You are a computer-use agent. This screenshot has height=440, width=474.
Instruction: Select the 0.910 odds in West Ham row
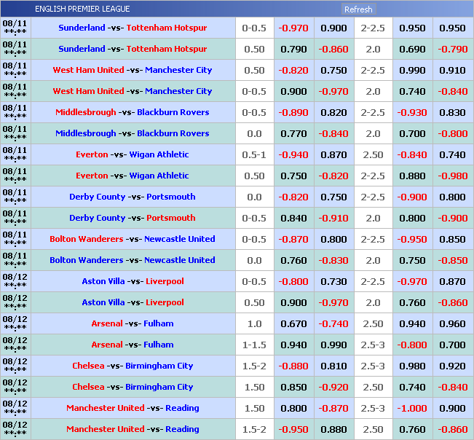[x=452, y=70]
